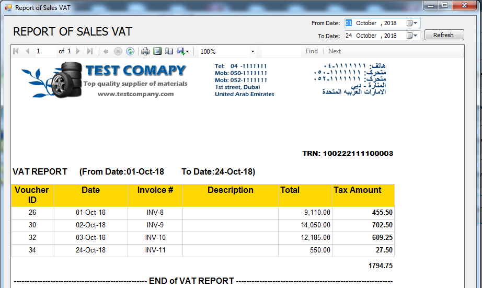This screenshot has width=482, height=288.
Task: Select day 01 in From Date
Action: point(349,23)
